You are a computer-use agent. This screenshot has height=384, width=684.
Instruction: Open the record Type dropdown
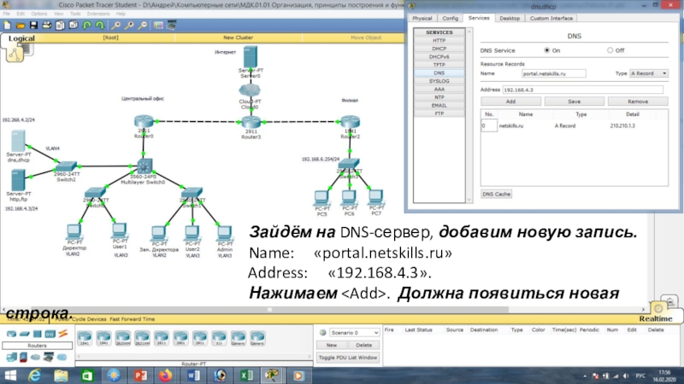[x=648, y=73]
